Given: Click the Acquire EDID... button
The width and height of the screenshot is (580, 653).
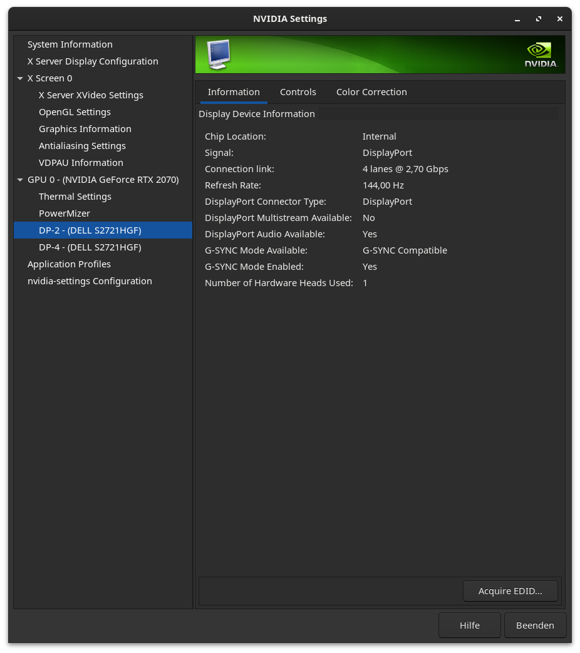Looking at the screenshot, I should click(510, 591).
